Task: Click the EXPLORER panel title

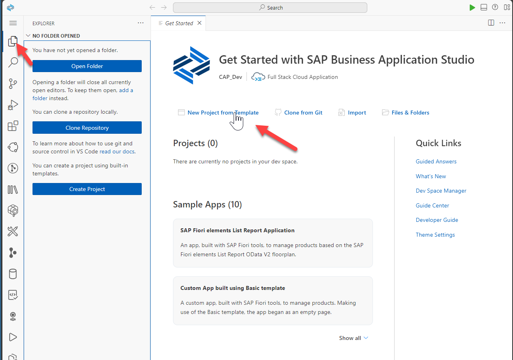Action: (43, 23)
